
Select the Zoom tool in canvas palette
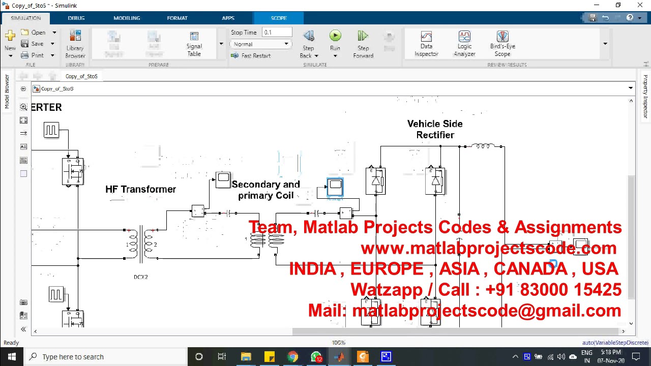click(x=23, y=107)
